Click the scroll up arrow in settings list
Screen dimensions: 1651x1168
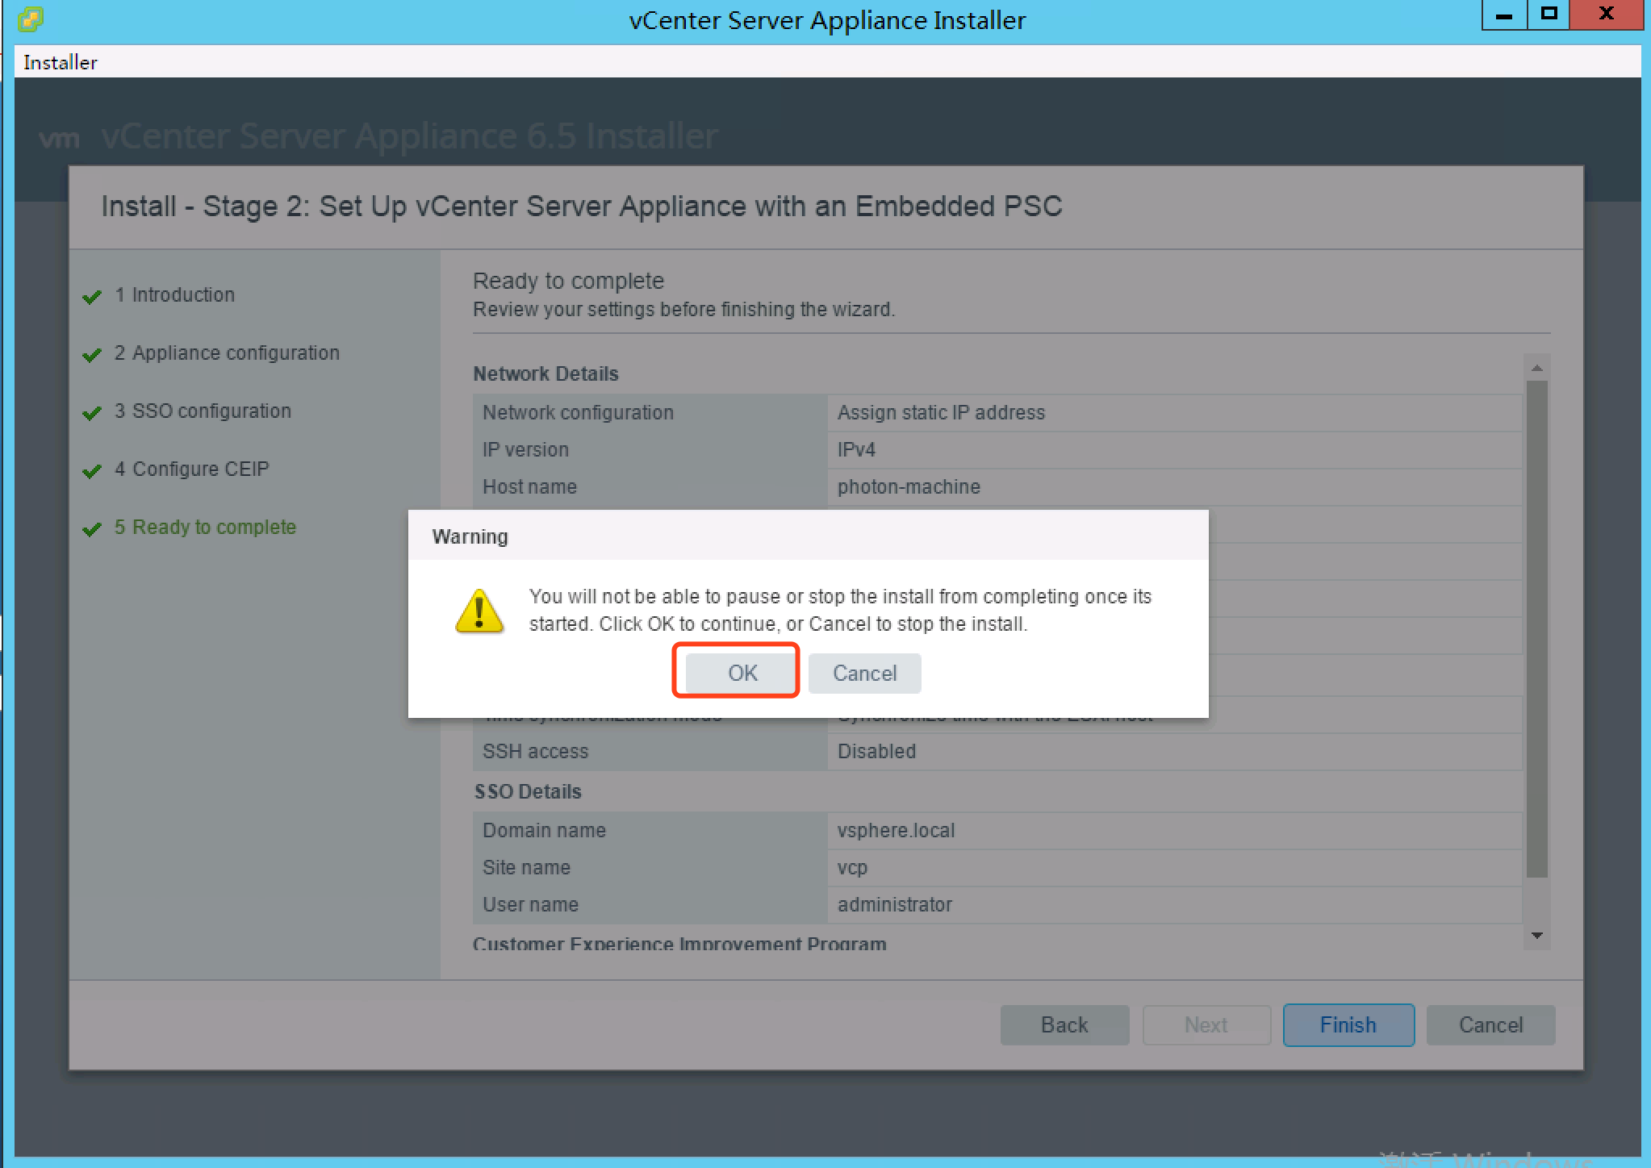click(x=1537, y=368)
